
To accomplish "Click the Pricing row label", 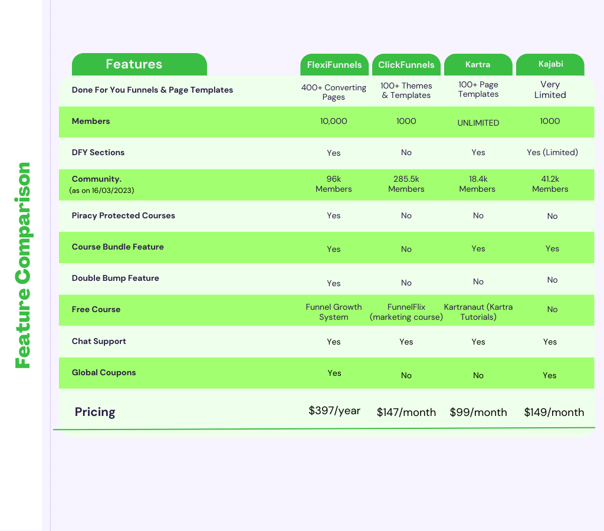I will [x=95, y=412].
